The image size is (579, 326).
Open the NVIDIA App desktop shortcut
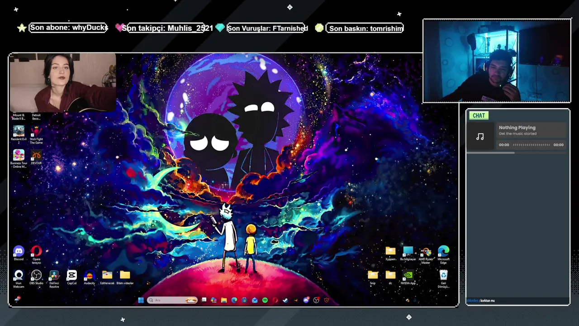[x=408, y=277]
